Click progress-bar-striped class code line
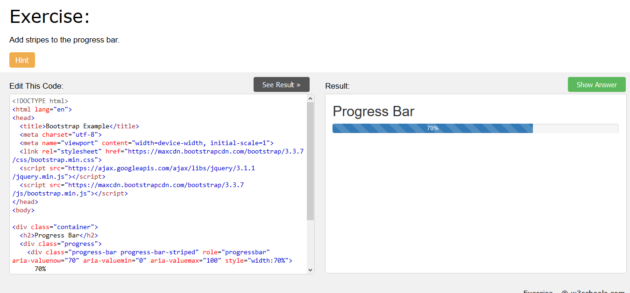630x293 pixels. click(x=149, y=252)
